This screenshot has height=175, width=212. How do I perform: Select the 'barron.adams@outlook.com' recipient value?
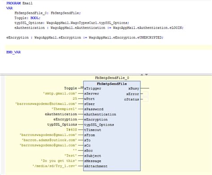pyautogui.click(x=49, y=140)
